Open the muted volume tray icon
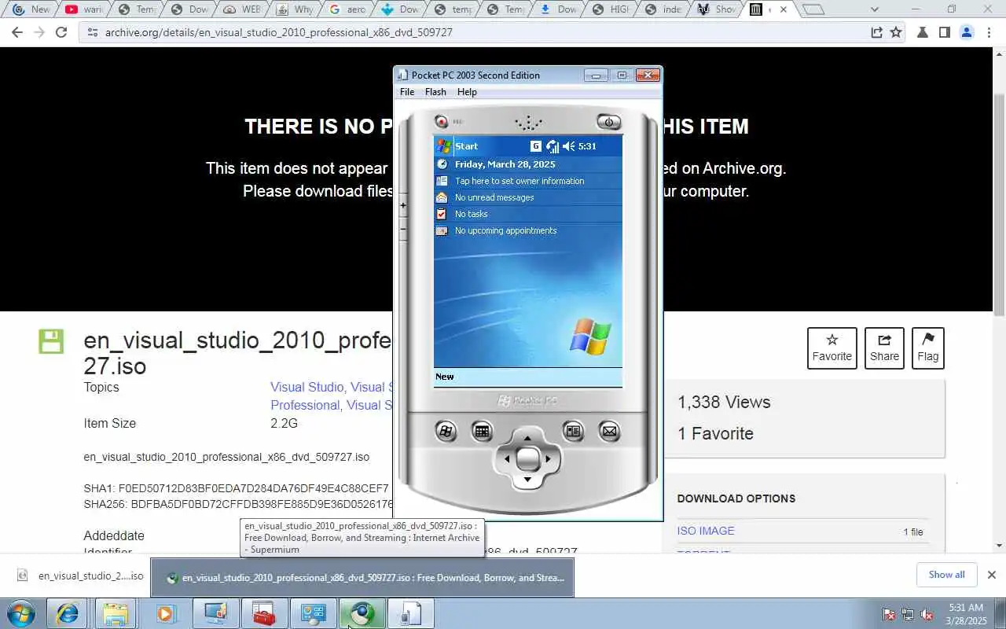Screen dimensions: 1006x629 click(x=927, y=614)
